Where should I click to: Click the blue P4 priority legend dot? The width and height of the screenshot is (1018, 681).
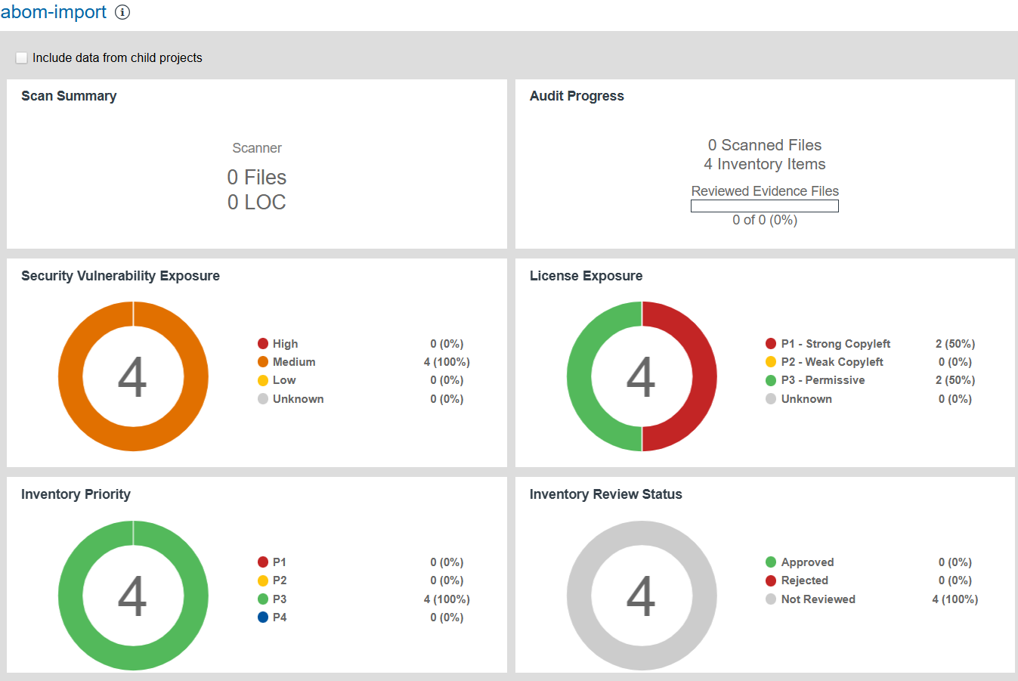point(263,618)
